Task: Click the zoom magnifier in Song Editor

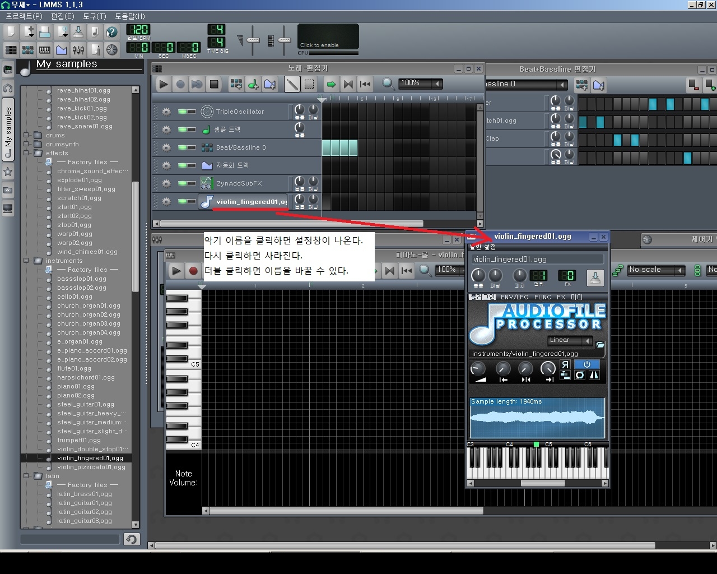Action: pyautogui.click(x=388, y=84)
